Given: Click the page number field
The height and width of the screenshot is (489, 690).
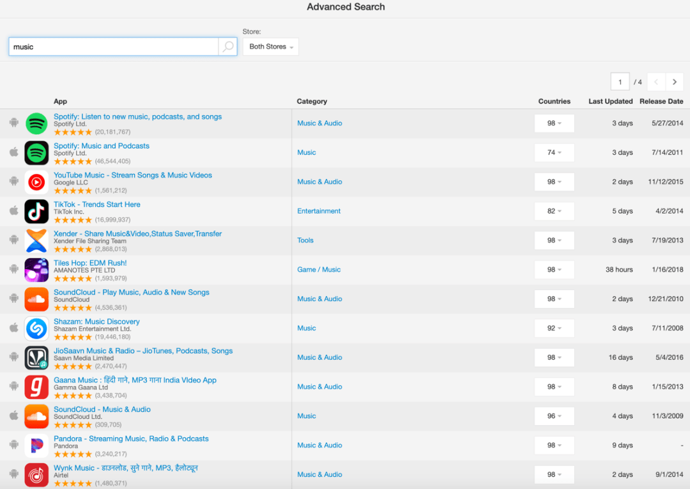Looking at the screenshot, I should click(x=620, y=82).
